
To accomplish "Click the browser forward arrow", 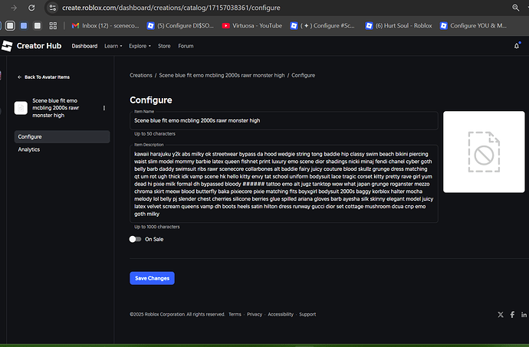I will point(14,8).
